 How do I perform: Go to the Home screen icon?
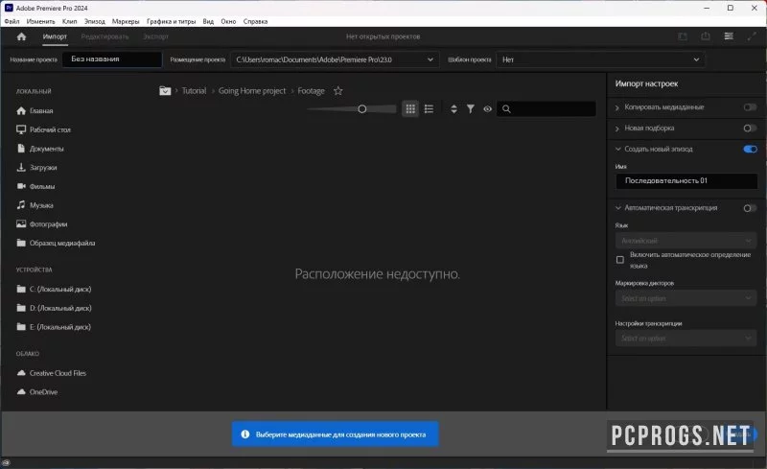(x=21, y=36)
